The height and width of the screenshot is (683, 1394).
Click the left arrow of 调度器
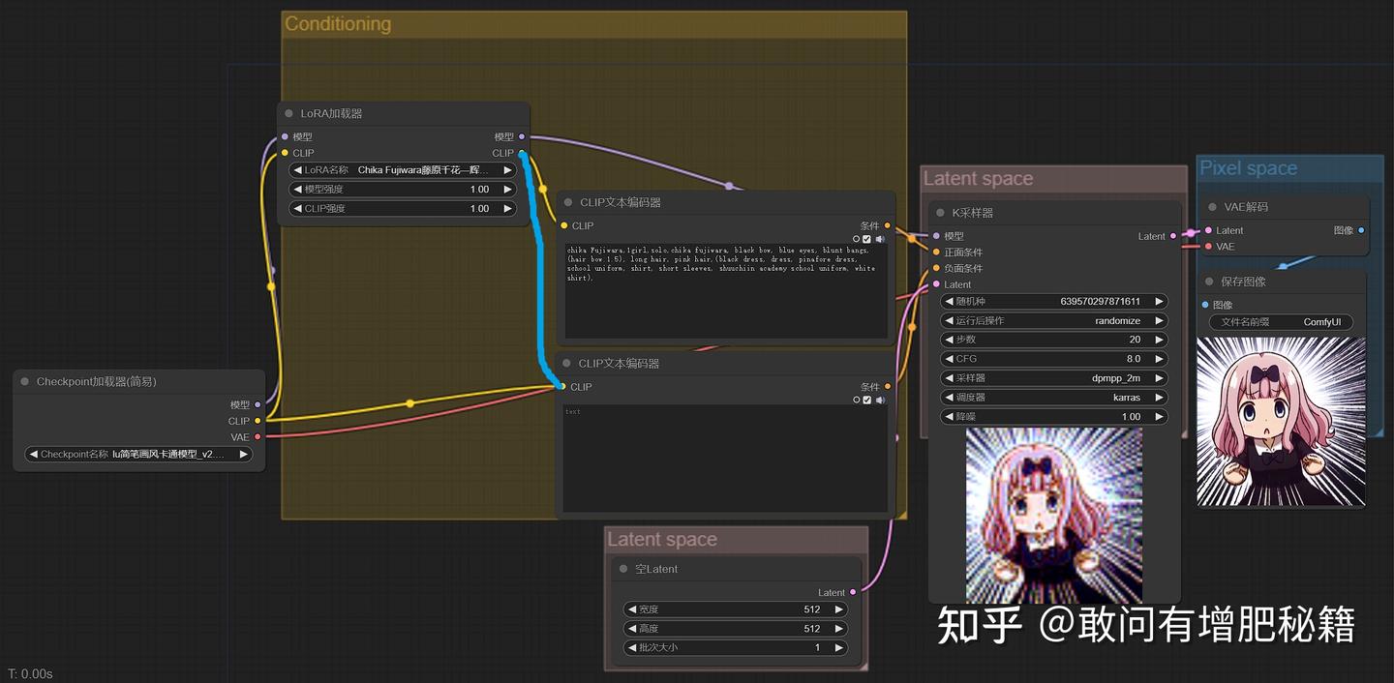click(x=950, y=398)
